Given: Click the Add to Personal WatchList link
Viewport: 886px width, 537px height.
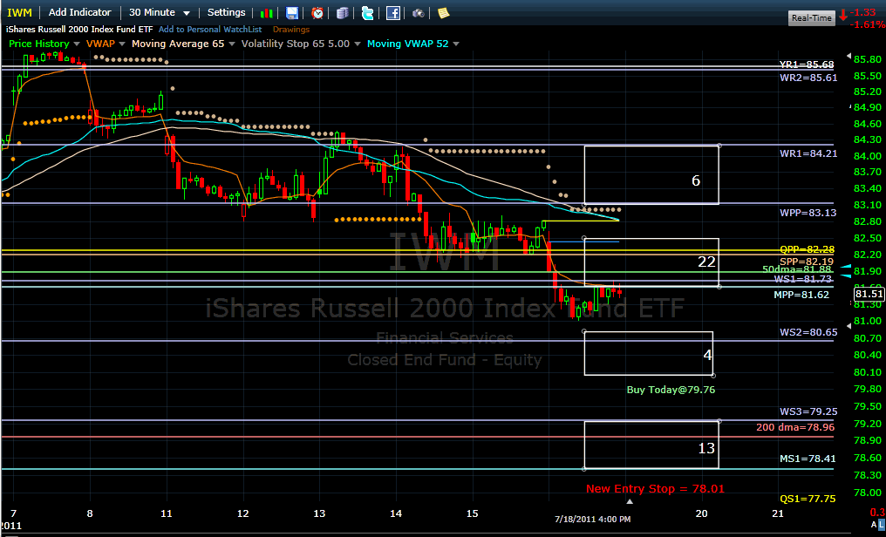Looking at the screenshot, I should 210,30.
